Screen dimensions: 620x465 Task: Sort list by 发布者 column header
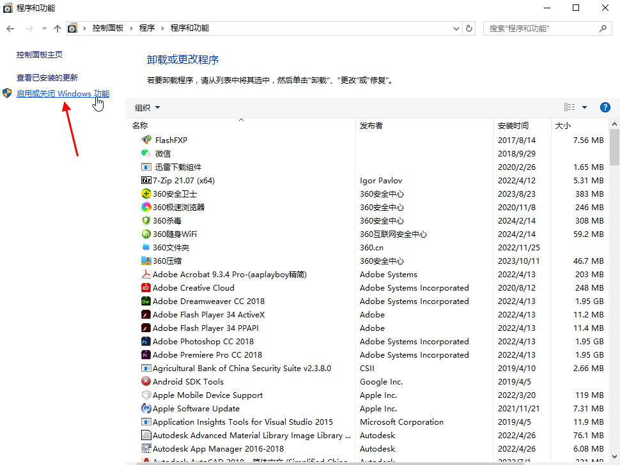pos(371,126)
